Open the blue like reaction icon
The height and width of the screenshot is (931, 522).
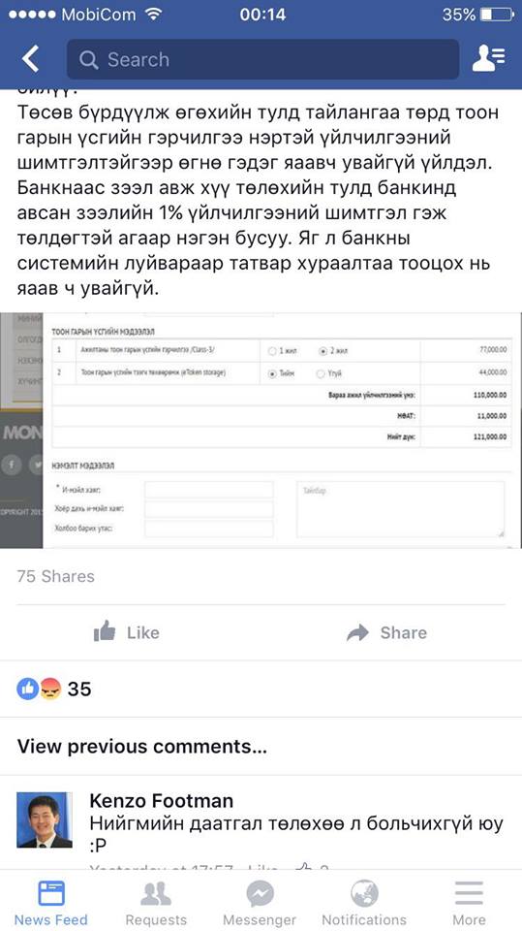(x=27, y=690)
